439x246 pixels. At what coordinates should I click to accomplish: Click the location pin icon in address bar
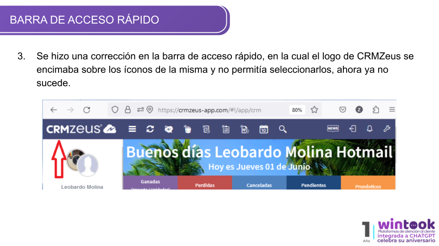(150, 110)
